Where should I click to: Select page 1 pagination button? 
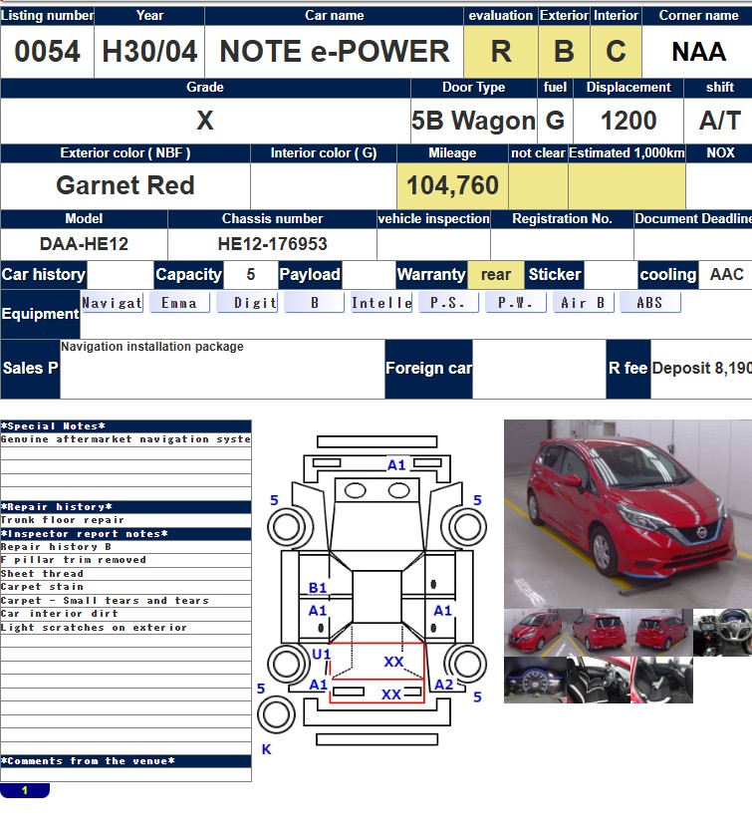tap(25, 790)
